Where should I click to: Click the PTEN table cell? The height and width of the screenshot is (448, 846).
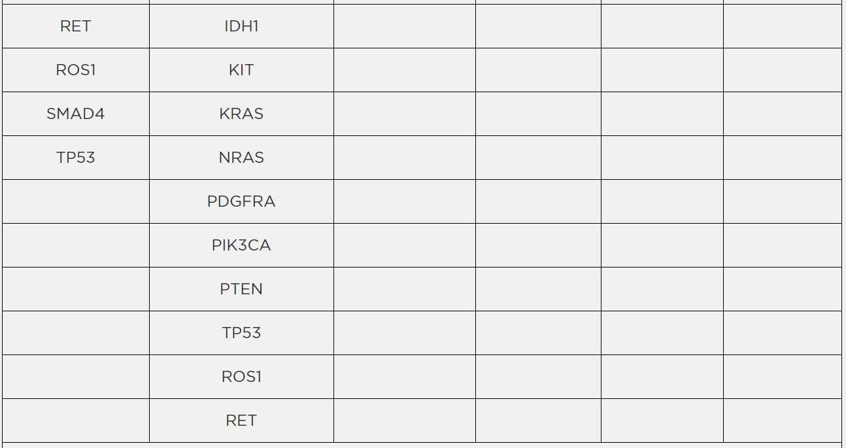point(241,289)
